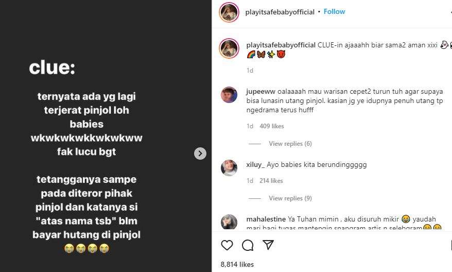
Task: Like the post with heart icon
Action: tap(227, 245)
